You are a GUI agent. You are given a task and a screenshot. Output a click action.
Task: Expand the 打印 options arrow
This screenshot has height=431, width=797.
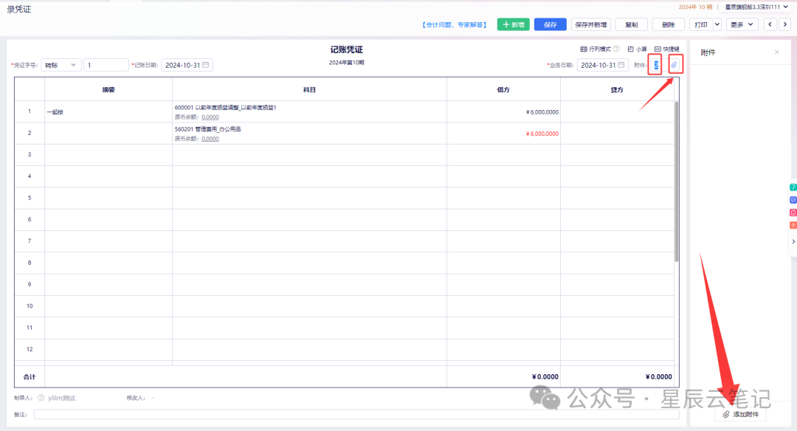(x=717, y=24)
